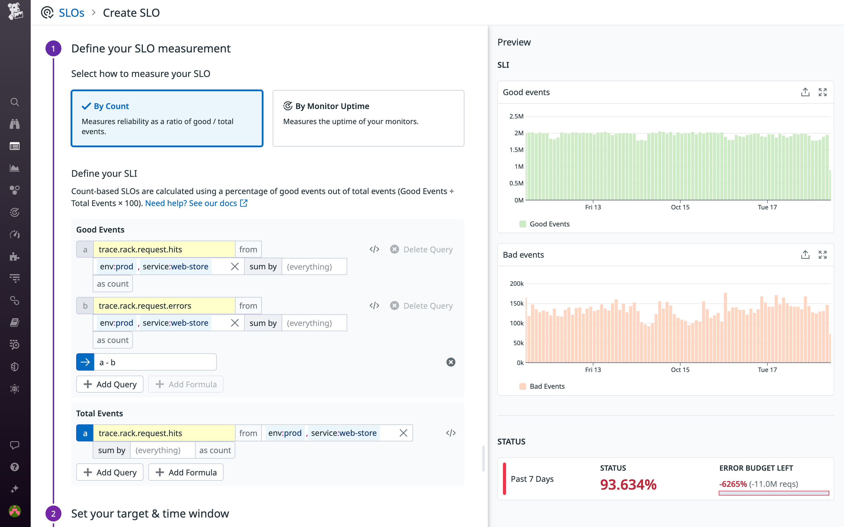The height and width of the screenshot is (527, 844).
Task: Open the sum by (everything) dropdown for query a
Action: [314, 266]
